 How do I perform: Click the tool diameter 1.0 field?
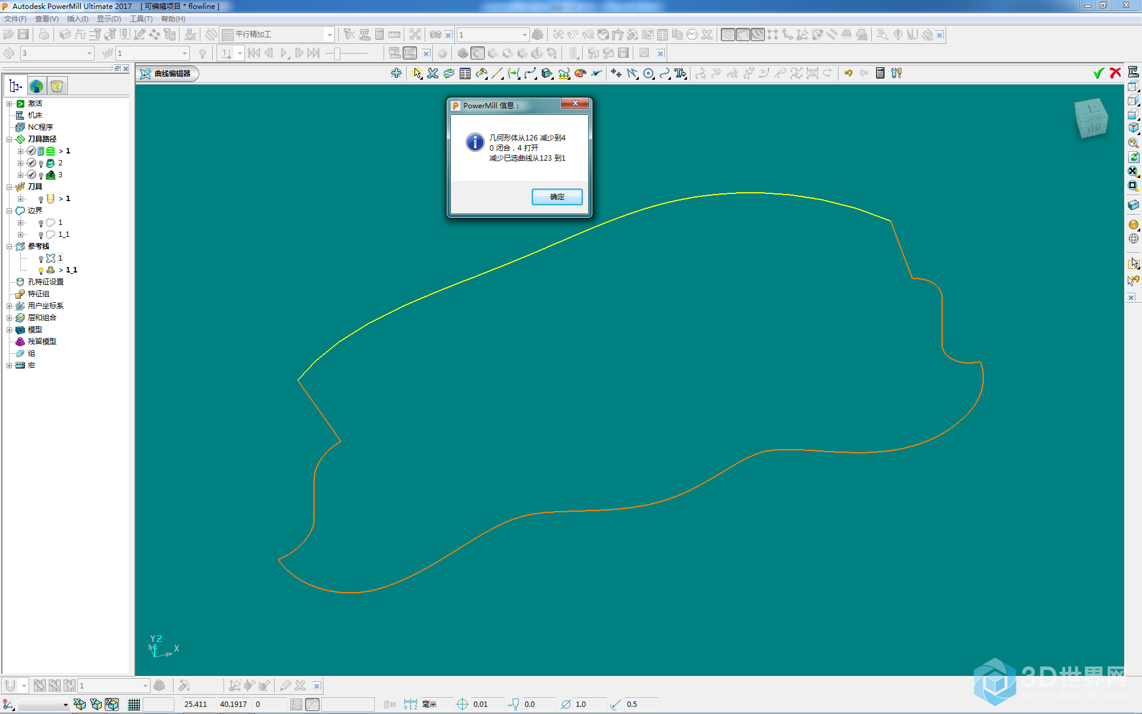589,704
